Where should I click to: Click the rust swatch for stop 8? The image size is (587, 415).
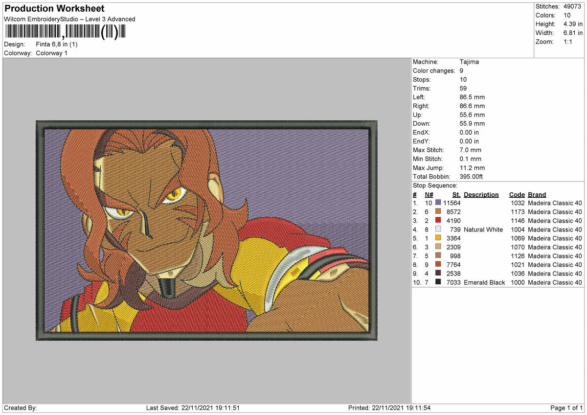pos(438,264)
